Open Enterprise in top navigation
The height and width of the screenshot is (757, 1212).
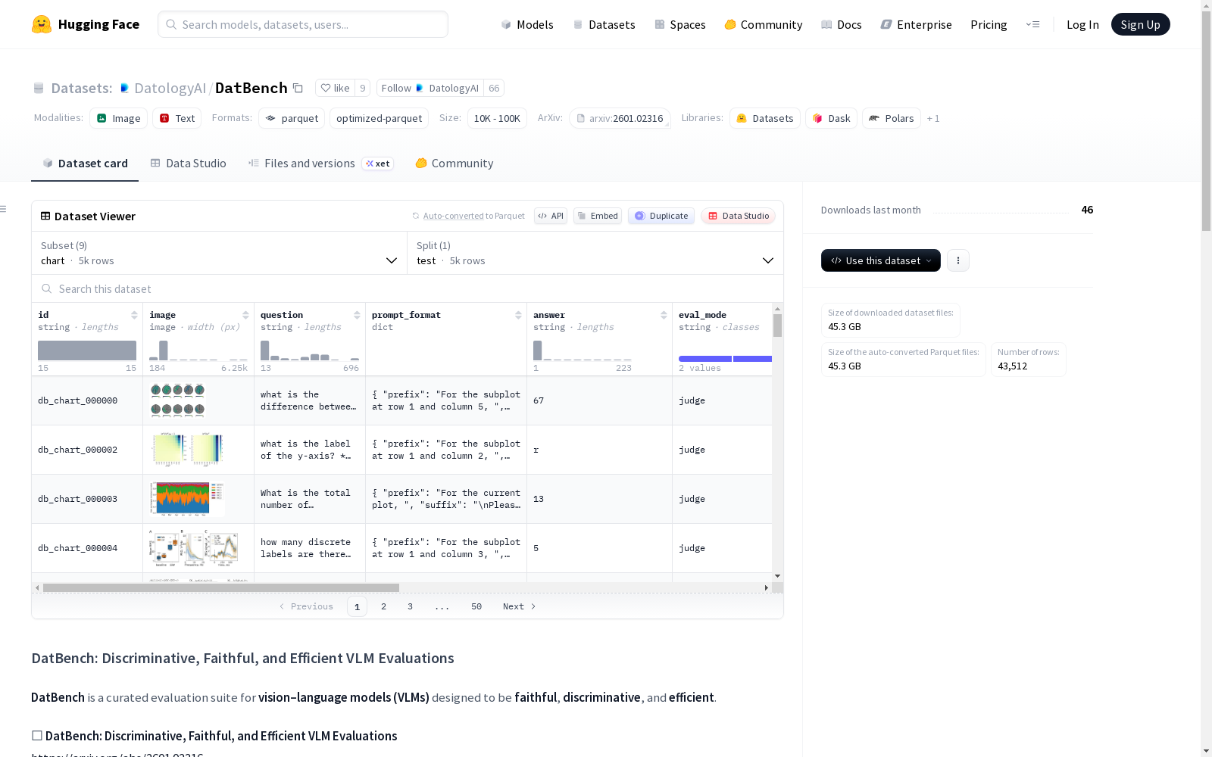pyautogui.click(x=917, y=24)
